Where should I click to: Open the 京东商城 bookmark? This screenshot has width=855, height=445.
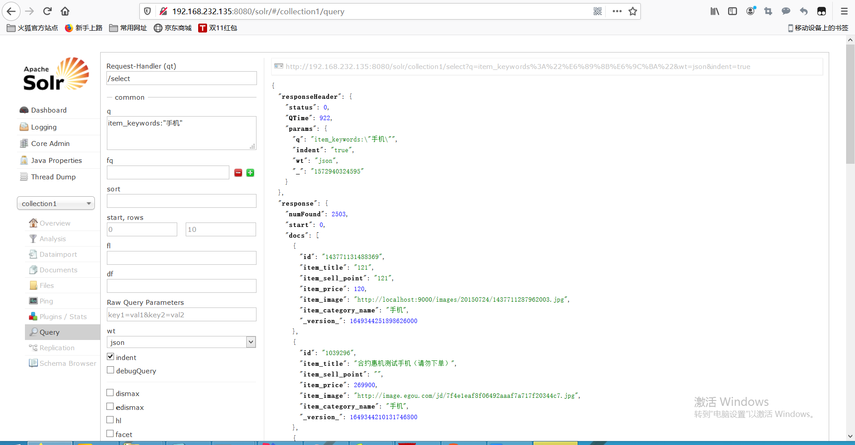click(x=173, y=28)
